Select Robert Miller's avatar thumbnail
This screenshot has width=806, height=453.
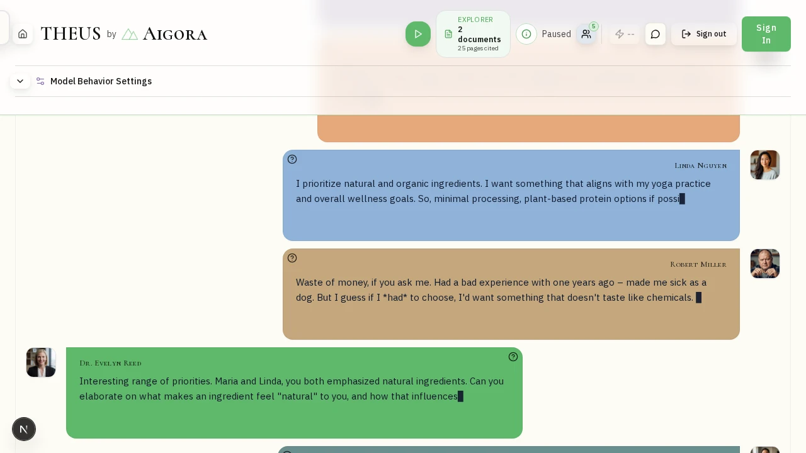tap(765, 264)
